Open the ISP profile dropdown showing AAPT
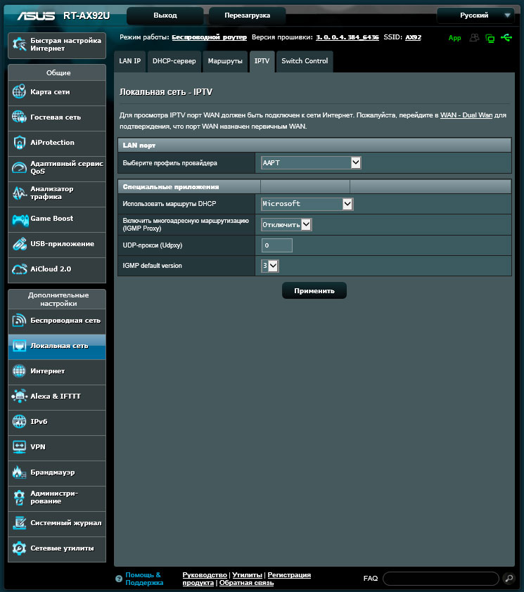524x592 pixels. coord(312,162)
